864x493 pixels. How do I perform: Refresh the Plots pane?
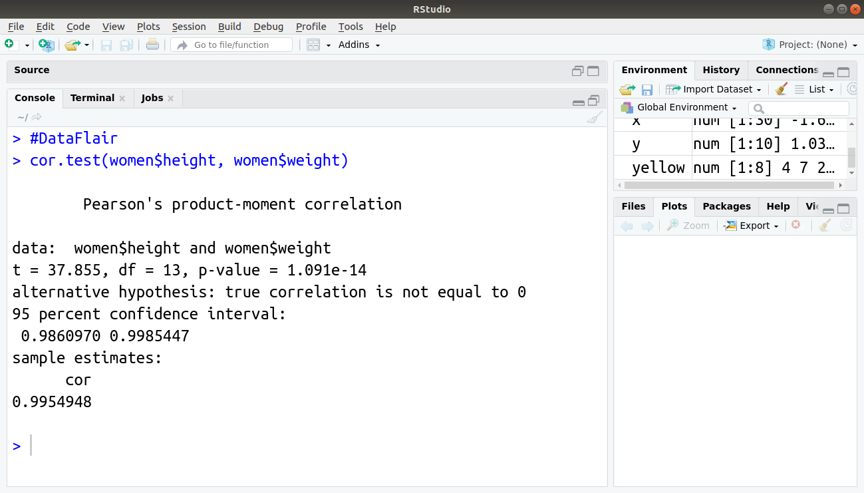(x=847, y=225)
